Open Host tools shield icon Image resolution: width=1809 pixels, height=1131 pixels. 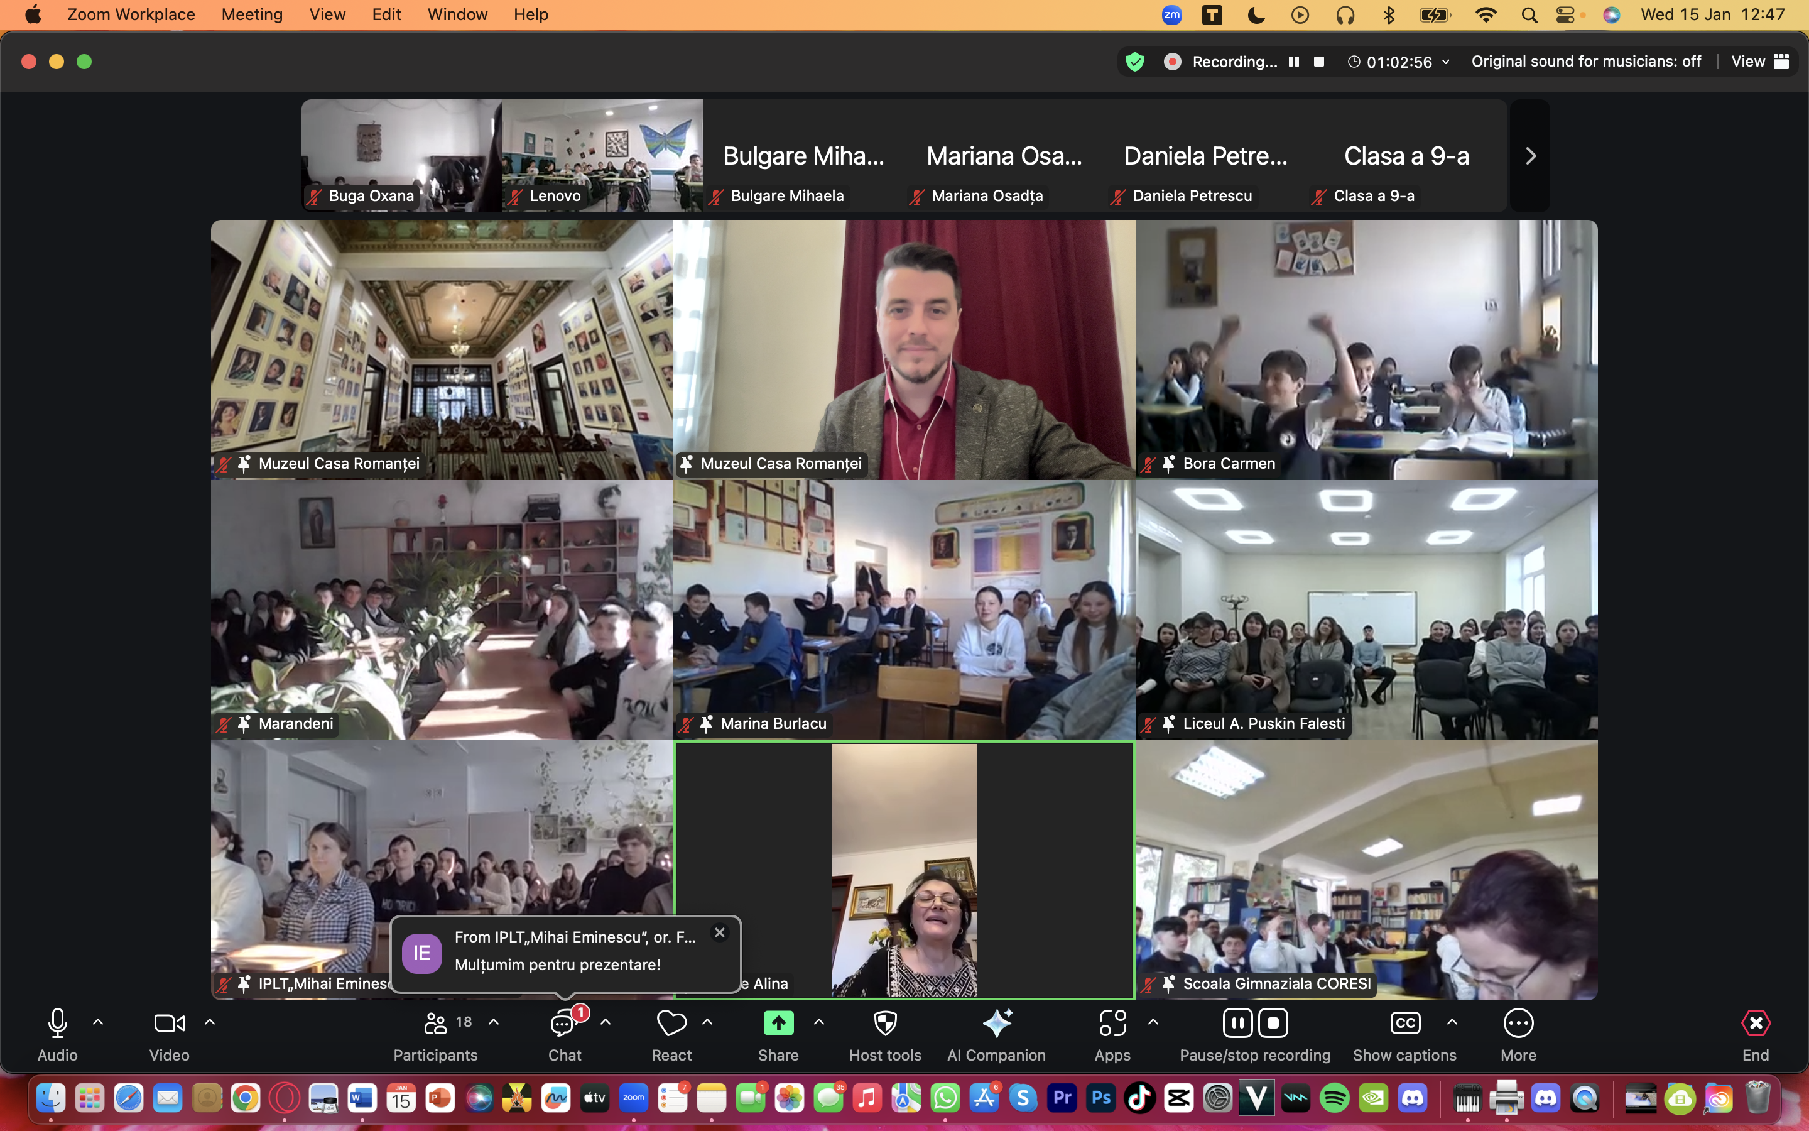pos(885,1024)
